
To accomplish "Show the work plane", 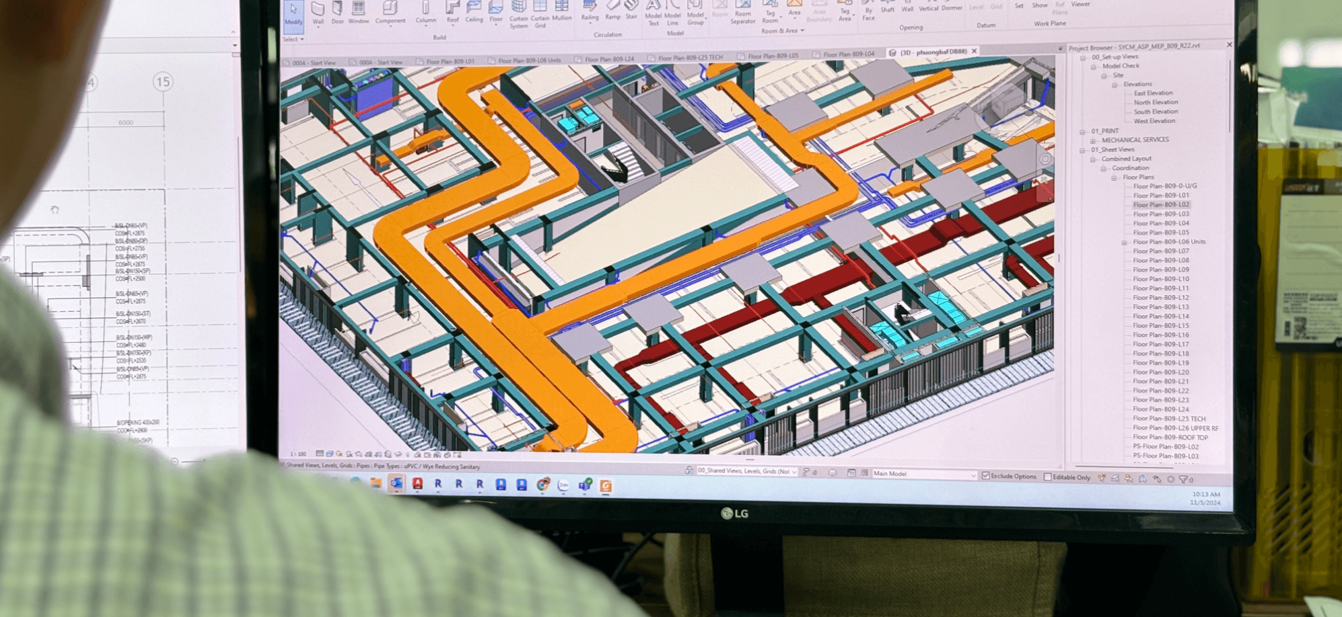I will coord(1040,5).
